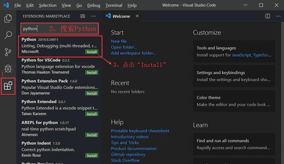Click the JavaScript language support link
Image resolution: width=284 pixels, height=164 pixels.
[241, 55]
